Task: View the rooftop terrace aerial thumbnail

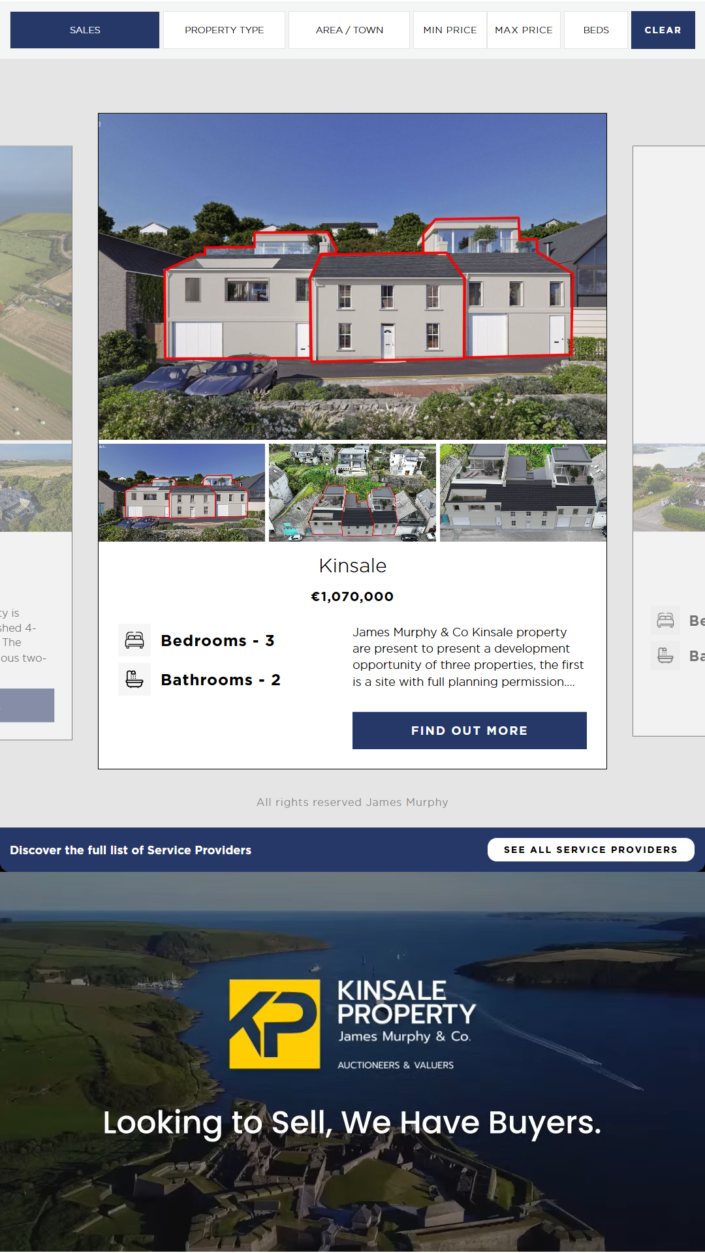Action: point(523,493)
